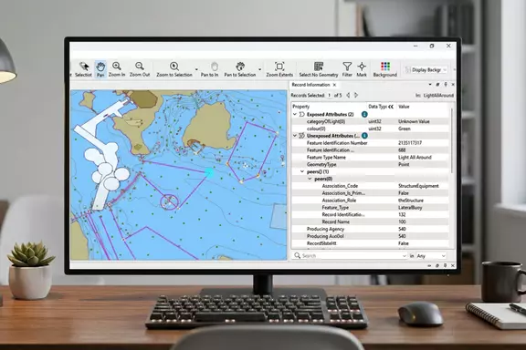This screenshot has height=350, width=526.
Task: Click the Zoom In magnifier tool
Action: [x=117, y=69]
